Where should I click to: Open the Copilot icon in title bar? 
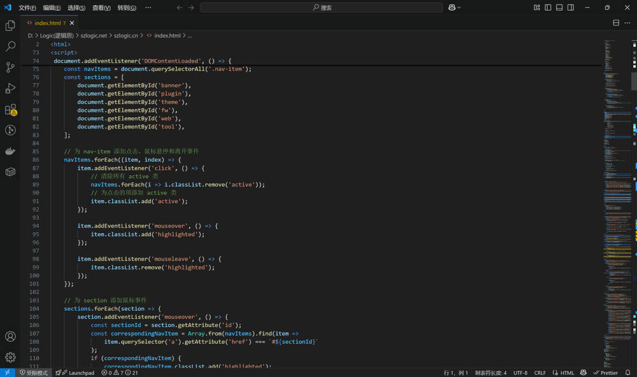click(452, 7)
